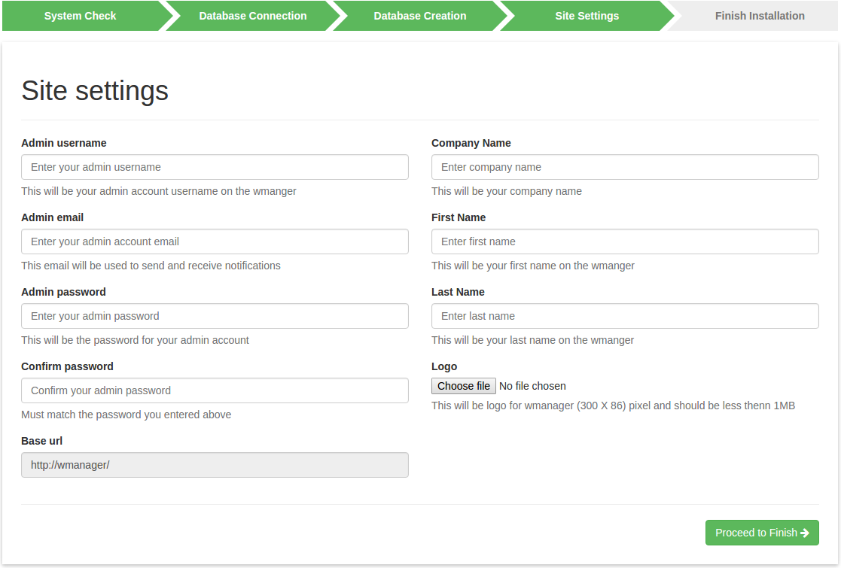The image size is (841, 568).
Task: Select the Site Settings step
Action: click(x=587, y=16)
